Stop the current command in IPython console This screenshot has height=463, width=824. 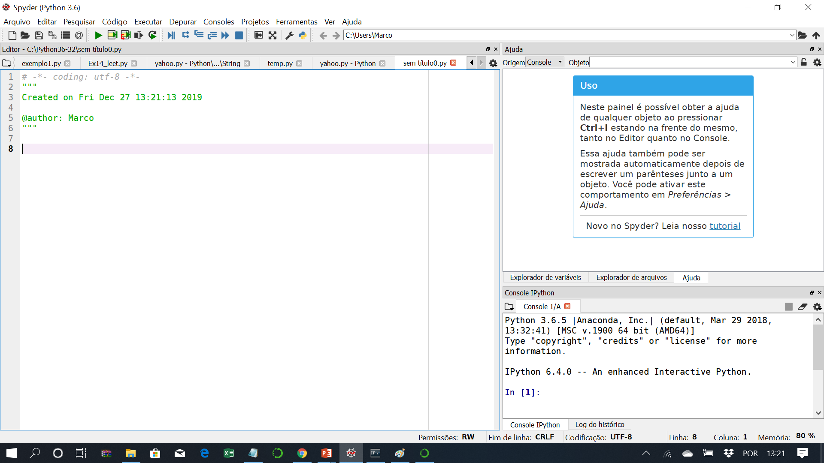point(789,307)
